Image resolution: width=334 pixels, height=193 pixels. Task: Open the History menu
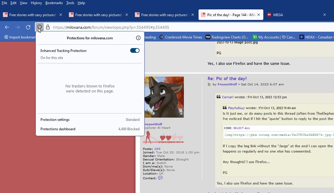pos(36,3)
